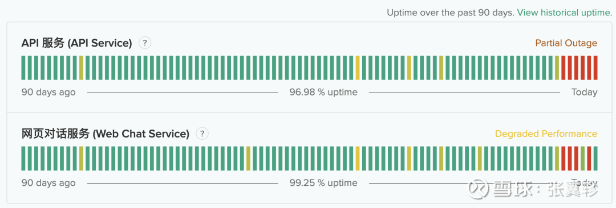Select the oldest day bar in Web Chat Service

(23, 159)
